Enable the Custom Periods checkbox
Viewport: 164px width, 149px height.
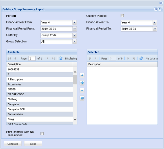122,16
